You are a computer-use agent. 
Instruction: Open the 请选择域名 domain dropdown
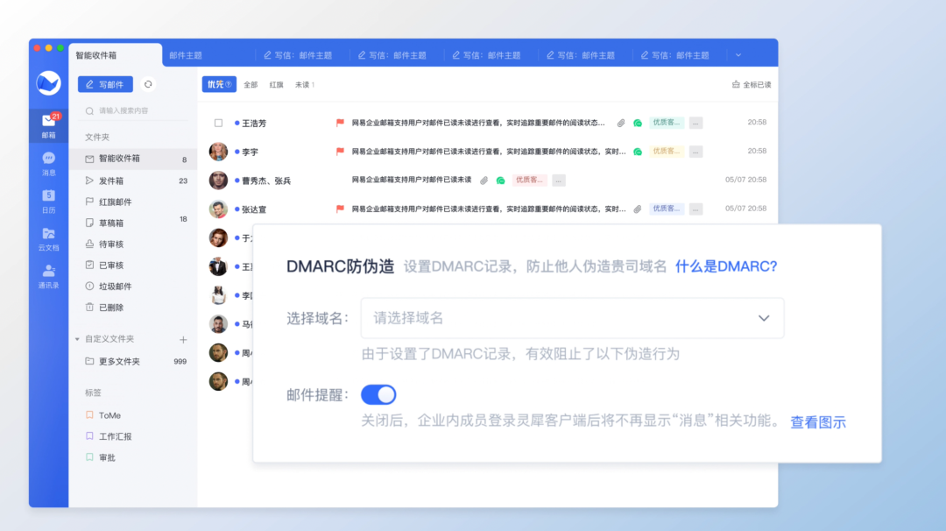click(x=572, y=318)
